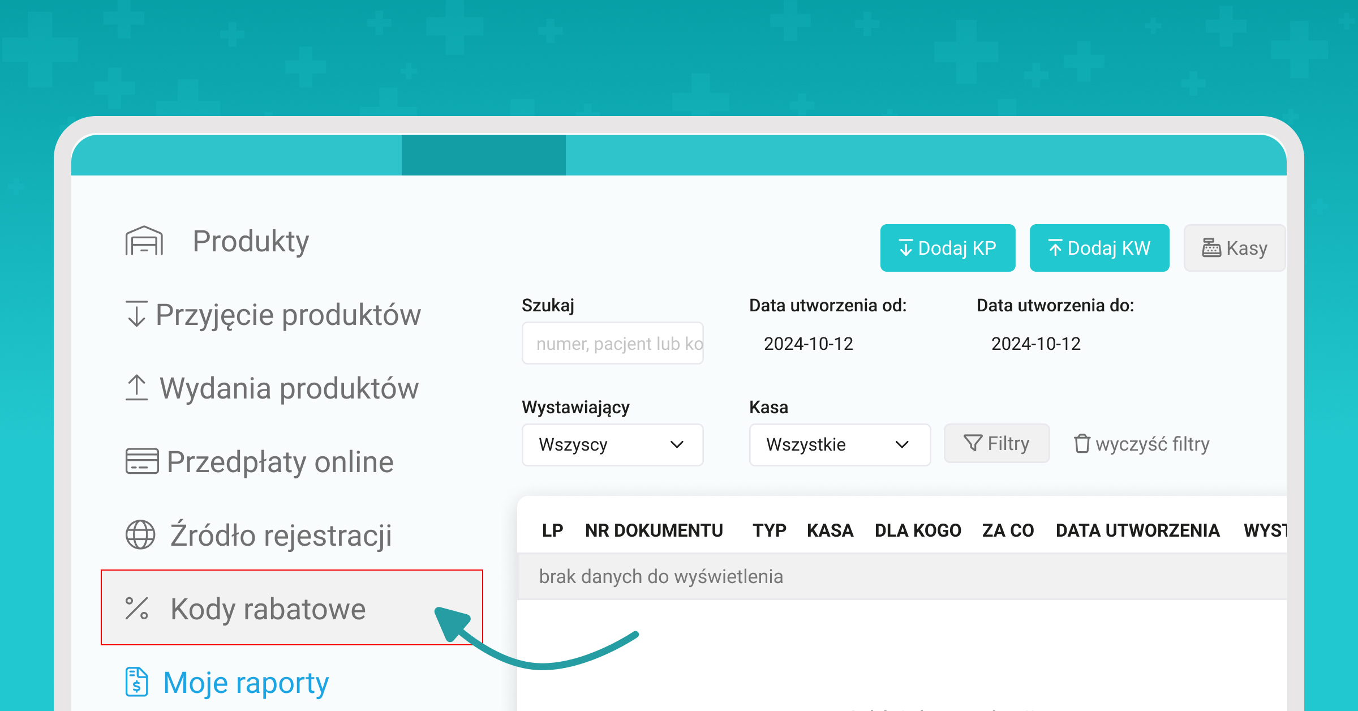Click the funnel icon in Filtry
Viewport: 1358px width, 711px height.
(x=973, y=443)
